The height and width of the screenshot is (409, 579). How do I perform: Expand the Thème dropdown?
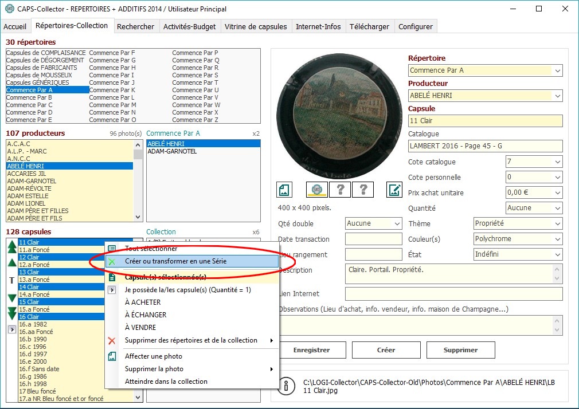(x=558, y=224)
